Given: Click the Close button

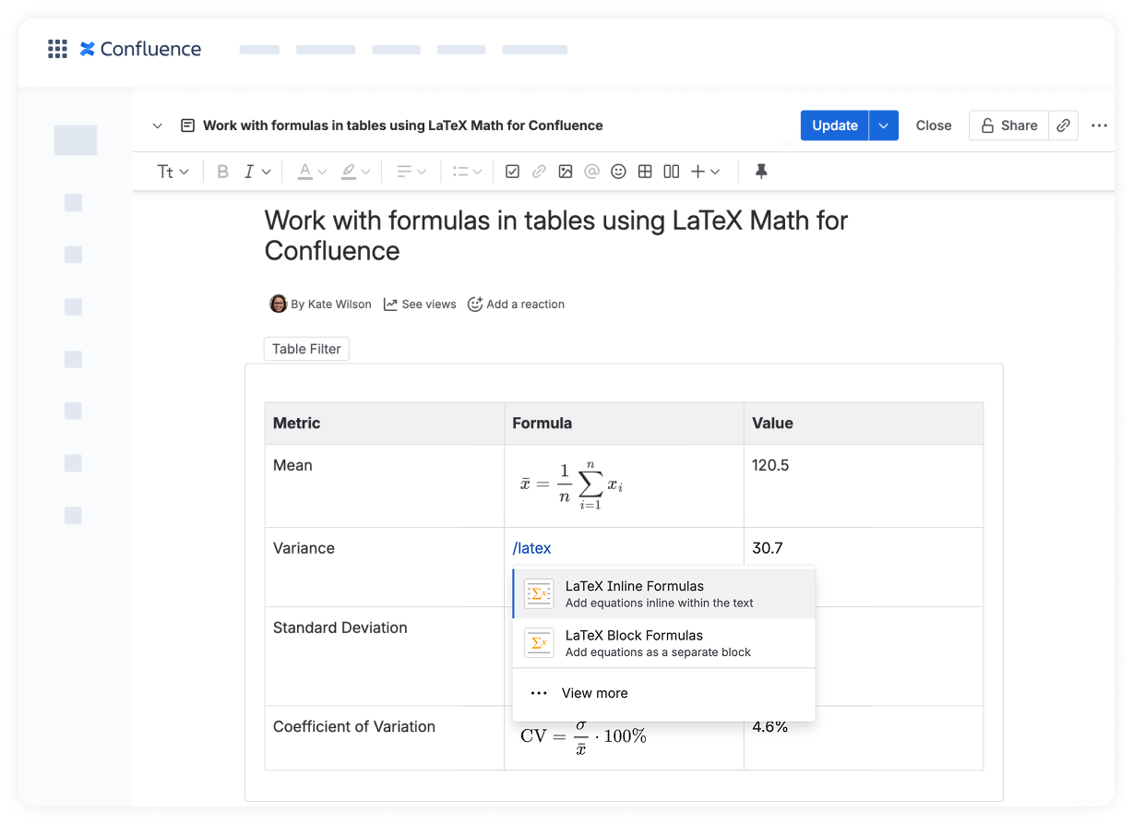Looking at the screenshot, I should point(933,126).
